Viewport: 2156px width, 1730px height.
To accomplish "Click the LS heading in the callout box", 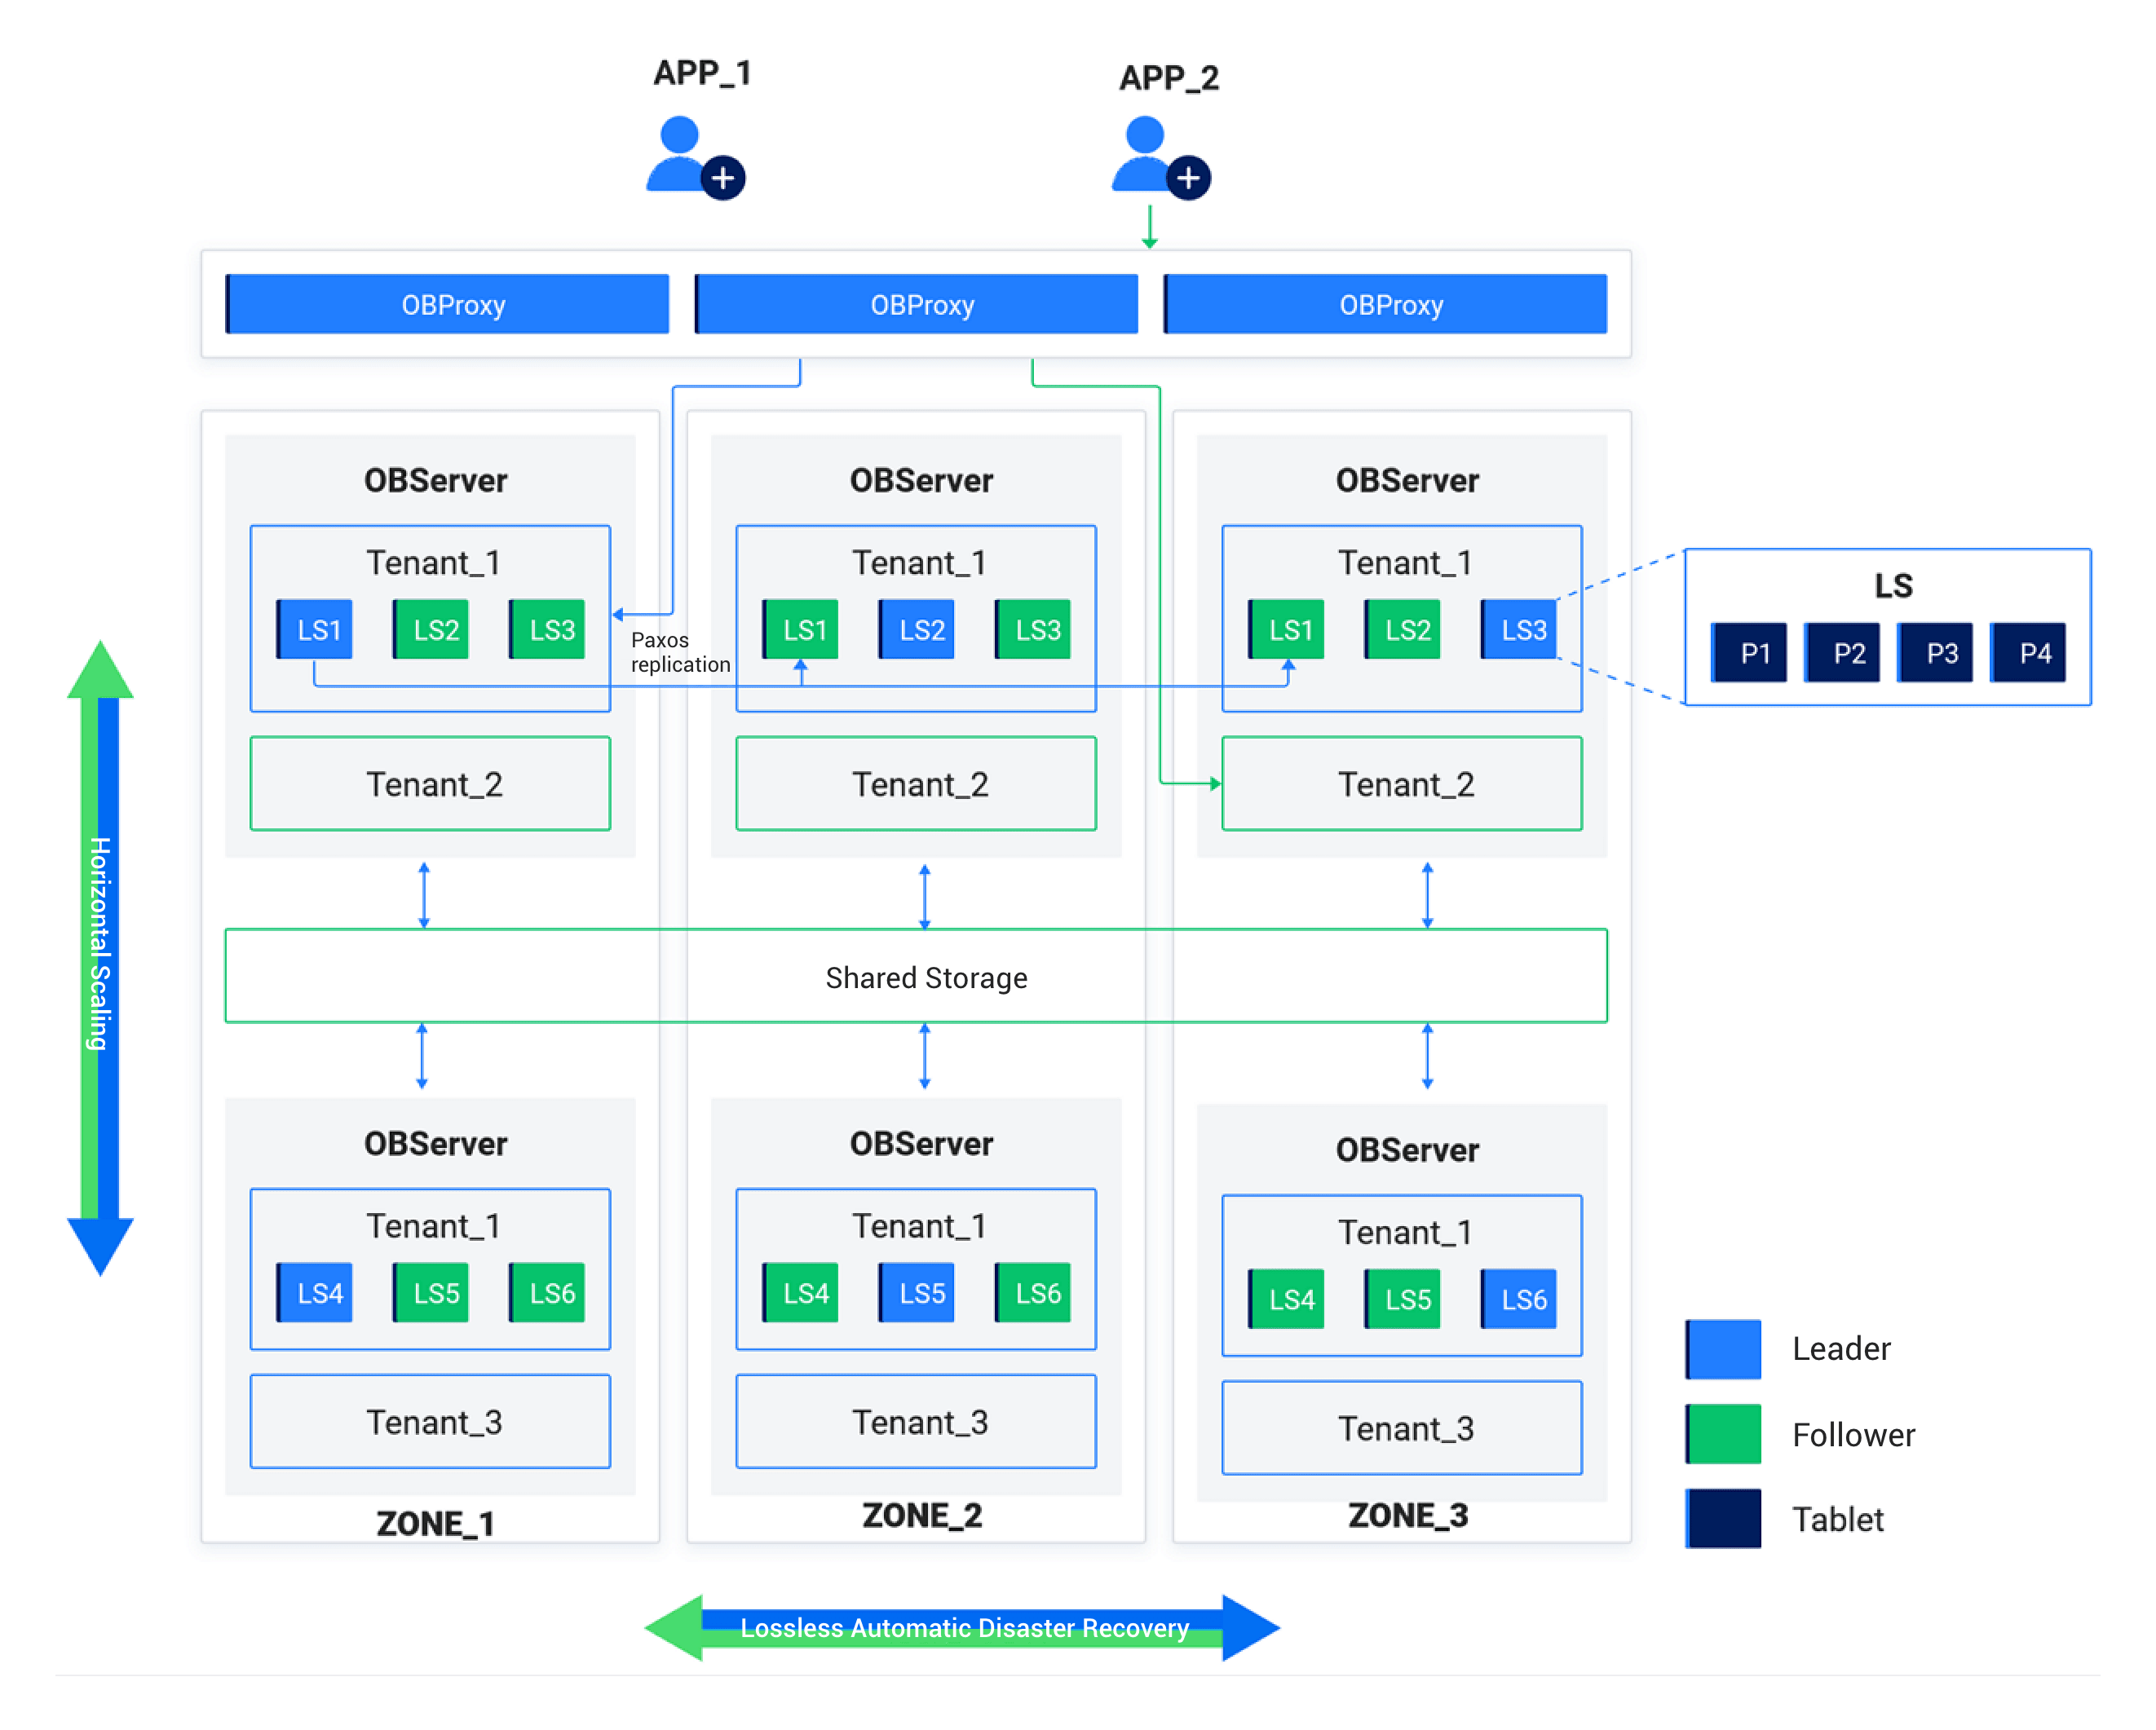I will coord(1893,585).
